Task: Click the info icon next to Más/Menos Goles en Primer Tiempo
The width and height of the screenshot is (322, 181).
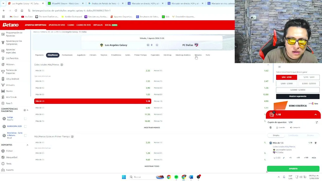Action: click(72, 137)
